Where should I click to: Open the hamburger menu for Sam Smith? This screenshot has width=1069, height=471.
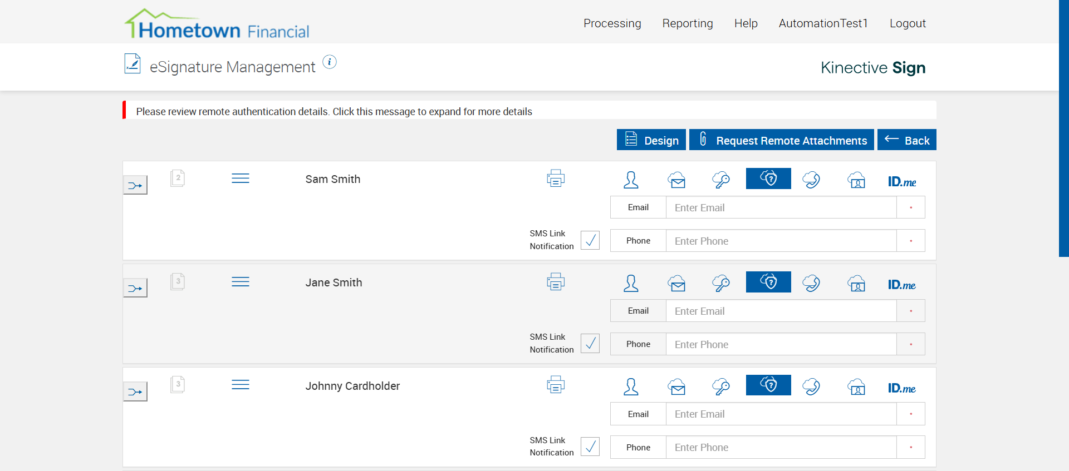(241, 179)
